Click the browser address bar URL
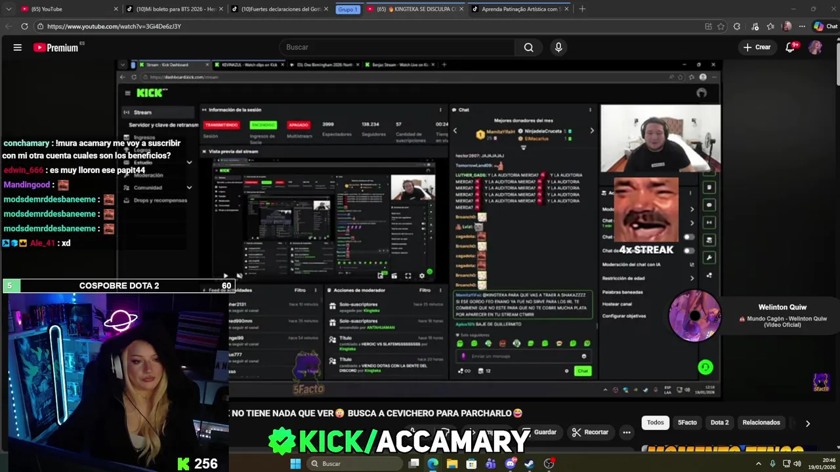This screenshot has height=472, width=840. tap(114, 26)
